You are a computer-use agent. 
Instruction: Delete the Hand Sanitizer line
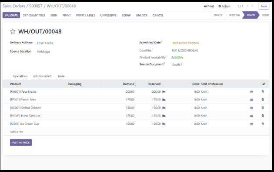click(x=263, y=116)
